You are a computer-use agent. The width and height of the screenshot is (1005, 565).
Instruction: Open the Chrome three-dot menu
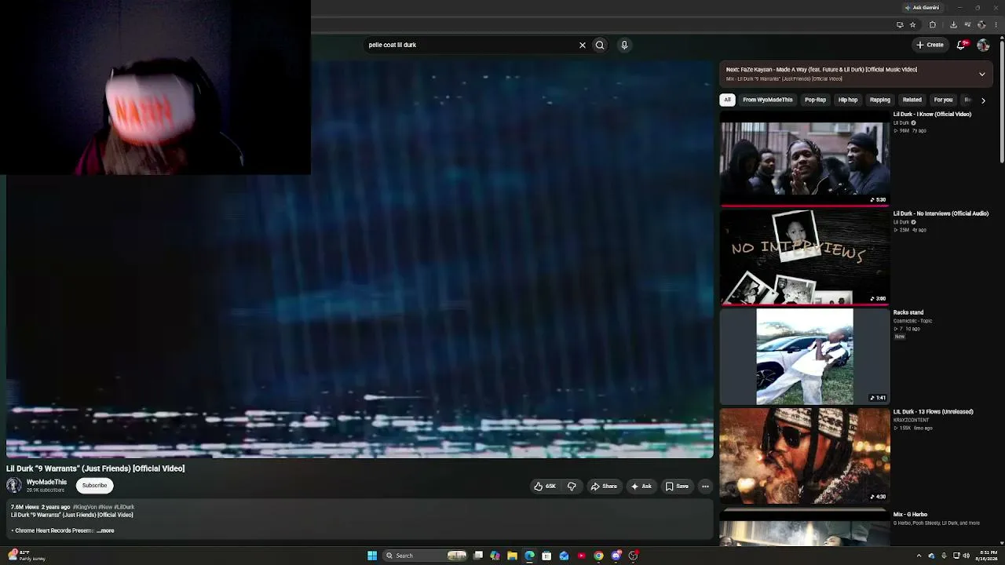(996, 24)
